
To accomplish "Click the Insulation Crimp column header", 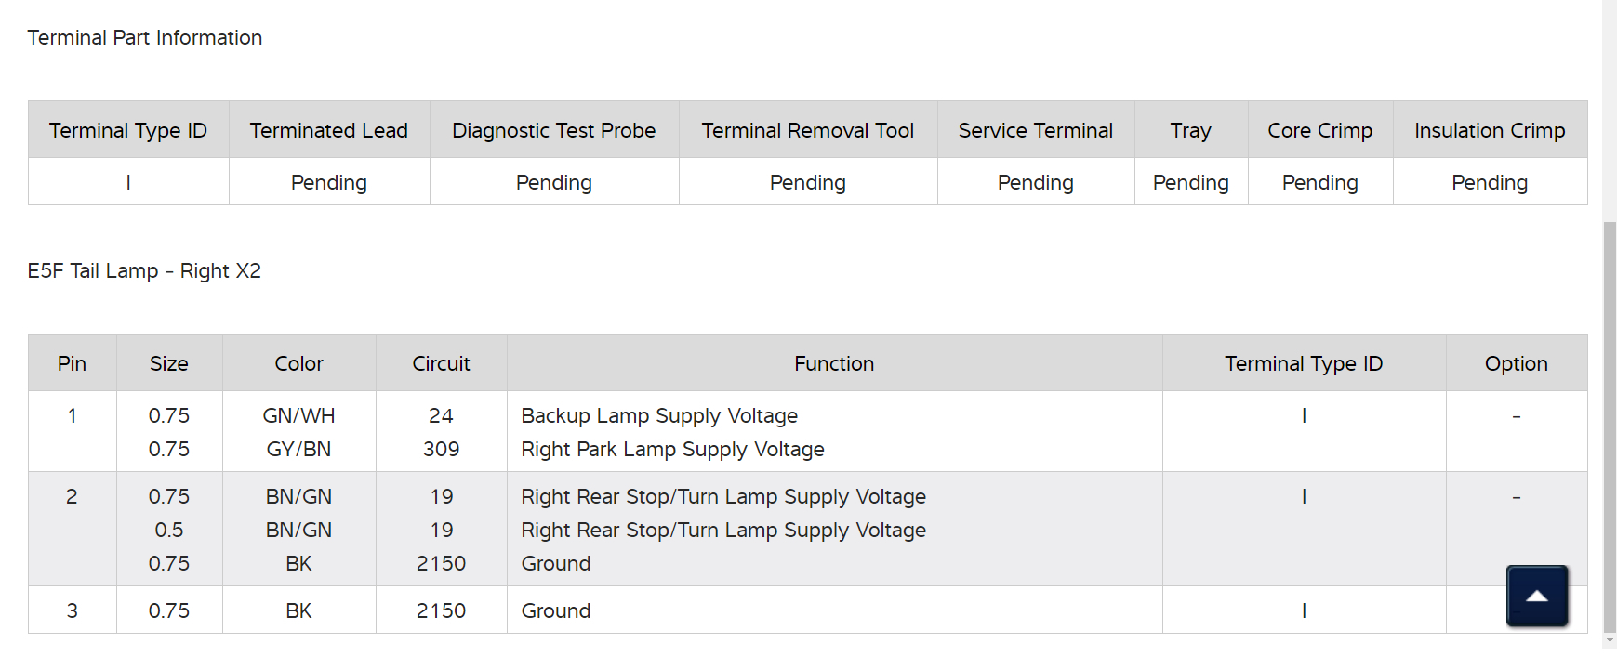I will tap(1489, 131).
